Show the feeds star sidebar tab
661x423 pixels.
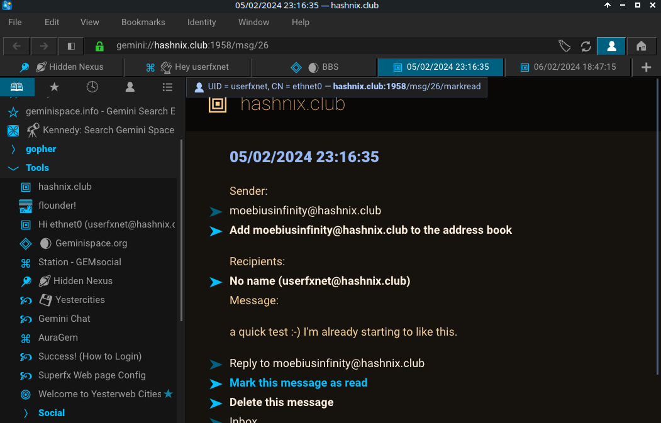pyautogui.click(x=54, y=87)
